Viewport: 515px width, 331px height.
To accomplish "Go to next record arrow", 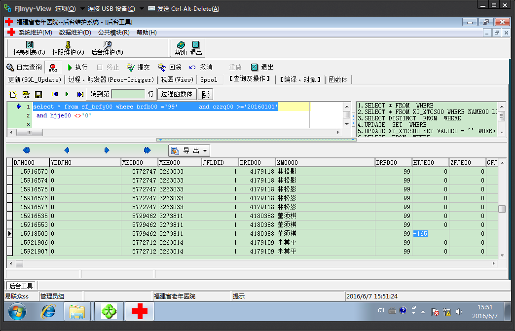I will coord(107,150).
